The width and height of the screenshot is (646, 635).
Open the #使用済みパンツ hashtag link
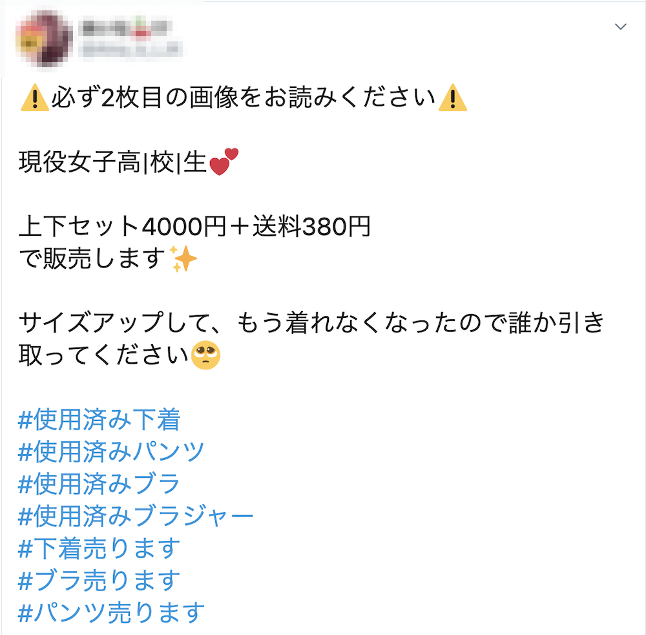coord(111,452)
